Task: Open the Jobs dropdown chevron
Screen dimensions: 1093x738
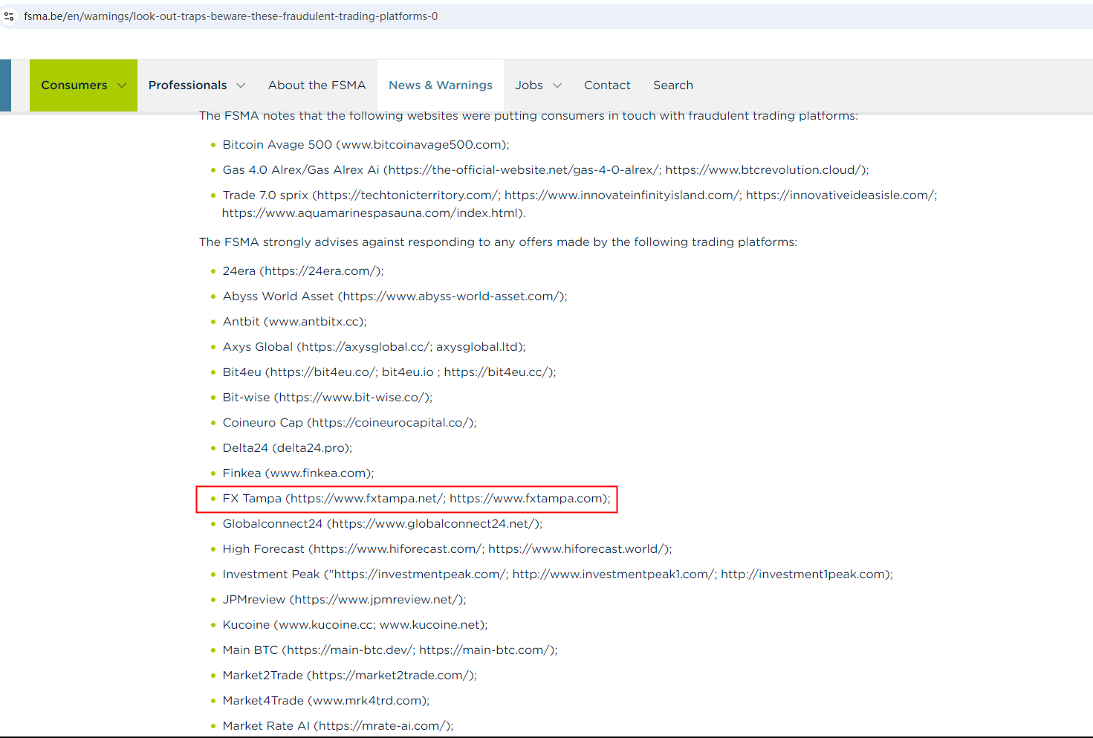Action: (x=557, y=85)
